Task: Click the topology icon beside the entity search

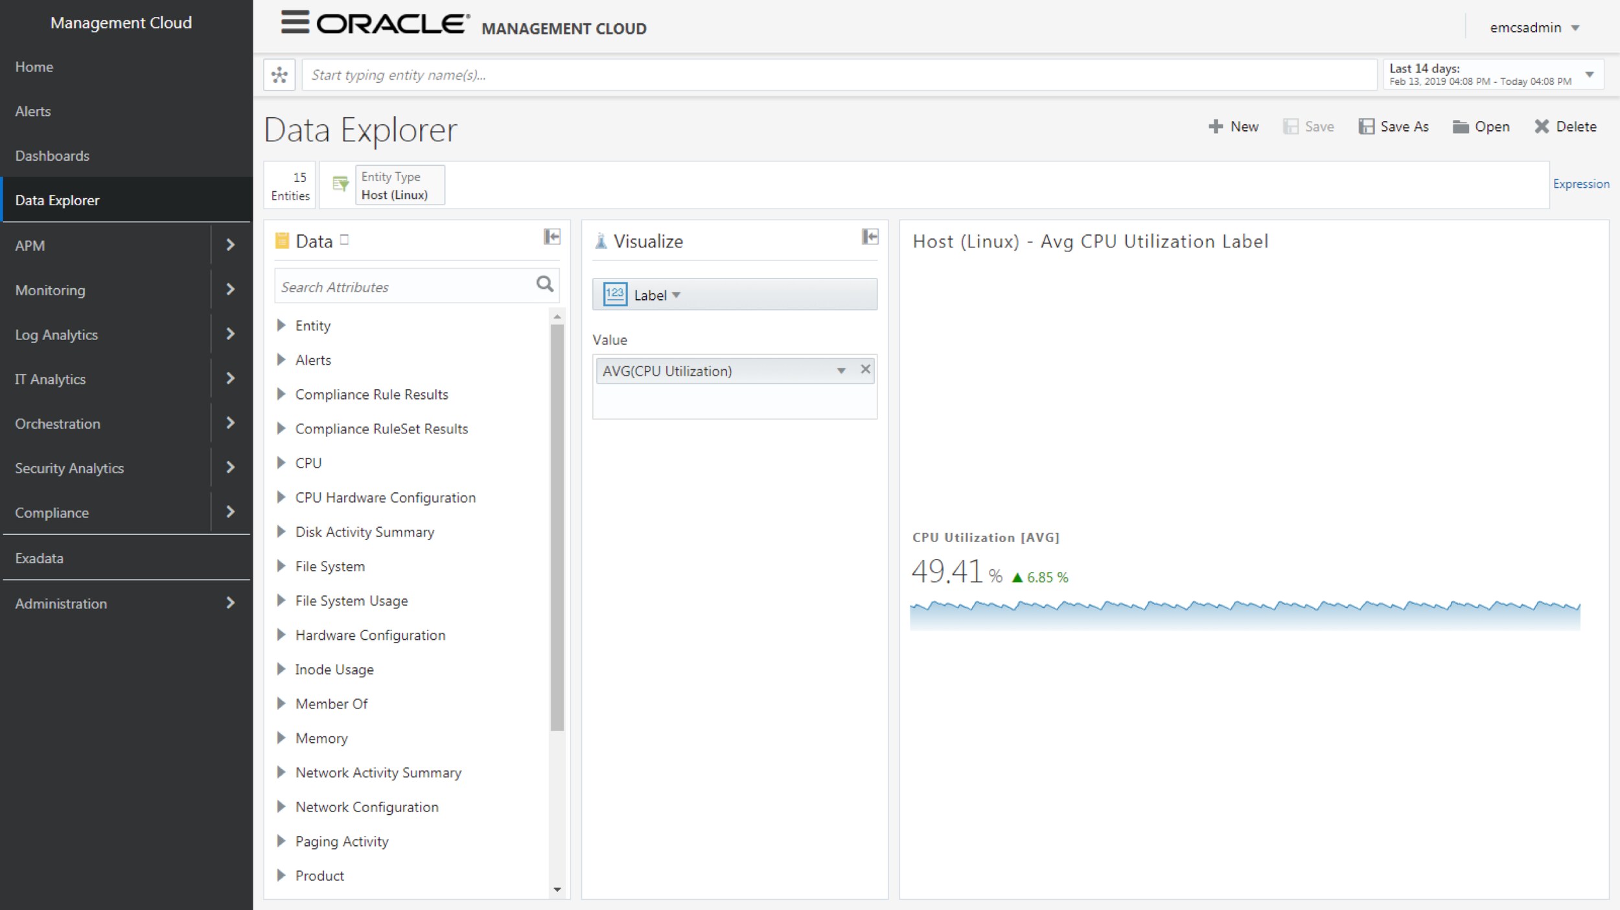Action: click(279, 75)
